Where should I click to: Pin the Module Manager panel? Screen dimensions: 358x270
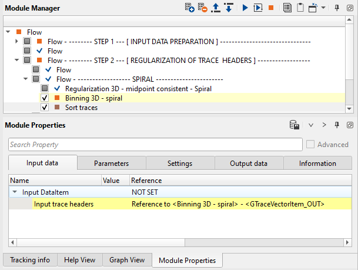click(337, 8)
